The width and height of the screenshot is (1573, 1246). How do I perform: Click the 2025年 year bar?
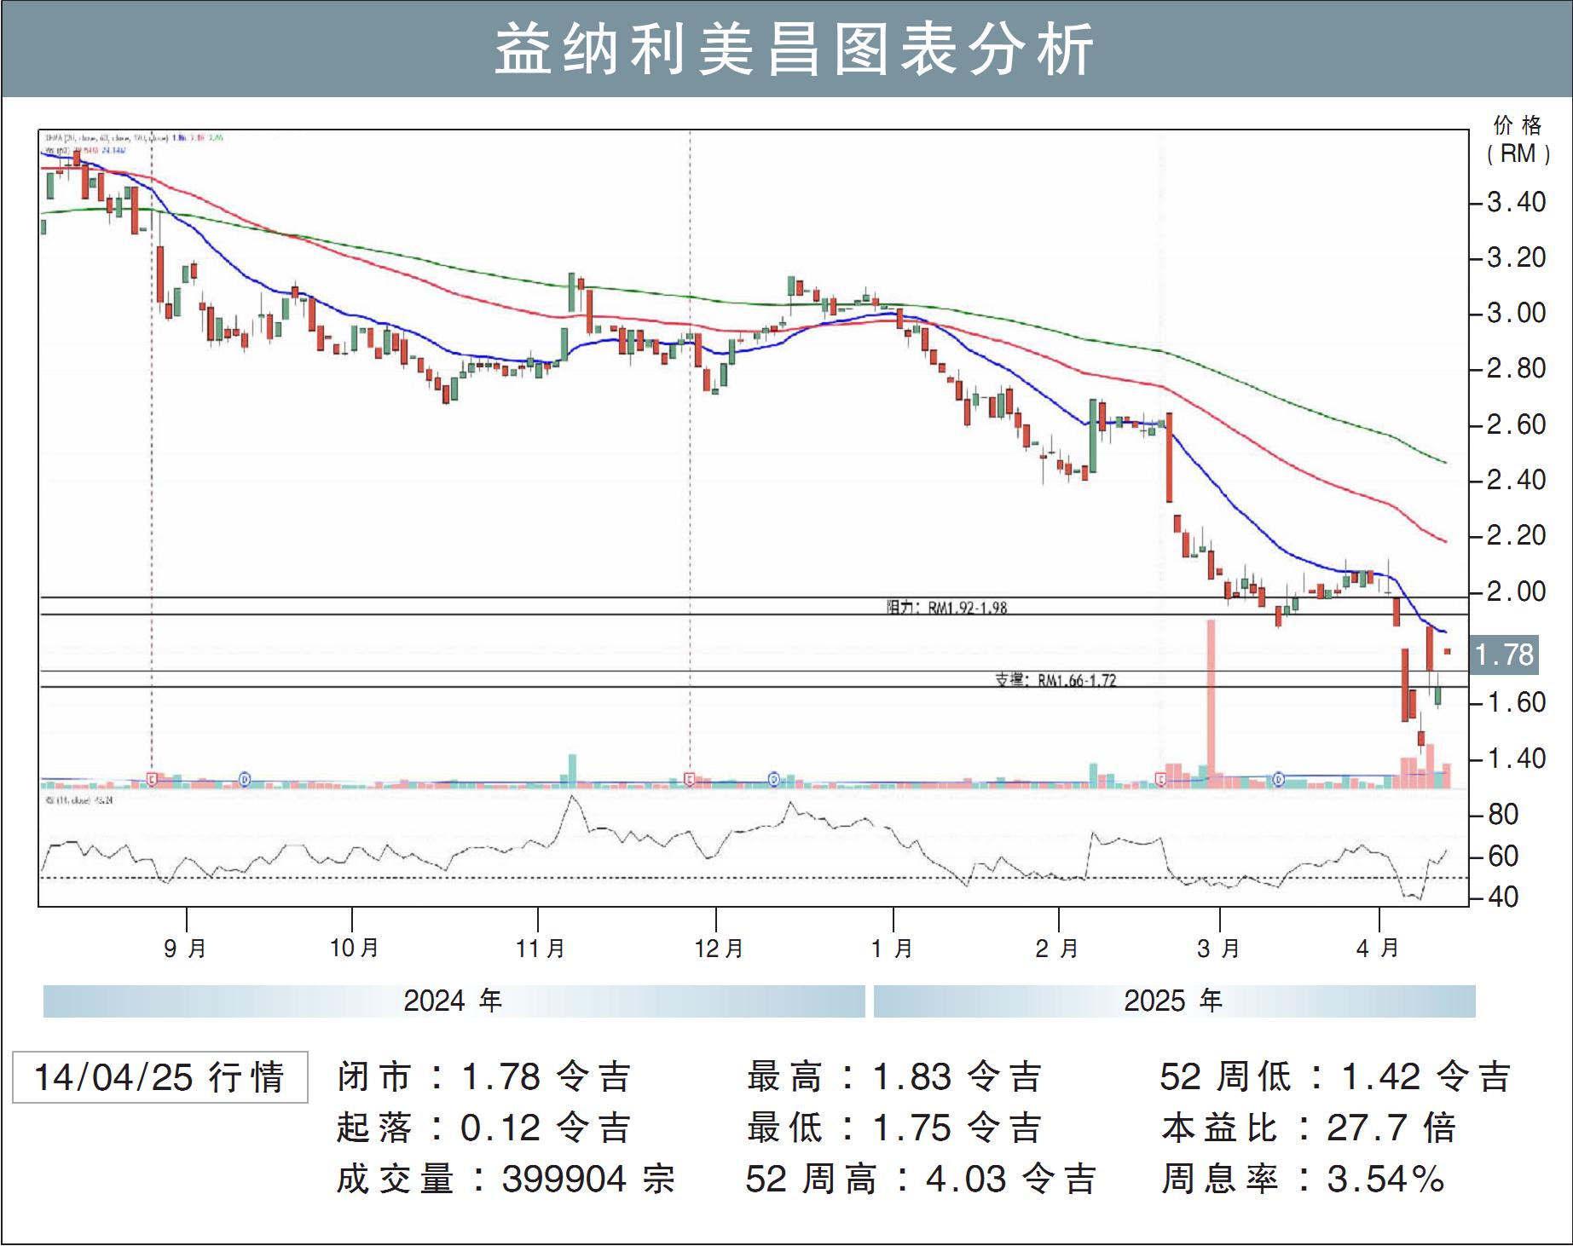click(1174, 1001)
